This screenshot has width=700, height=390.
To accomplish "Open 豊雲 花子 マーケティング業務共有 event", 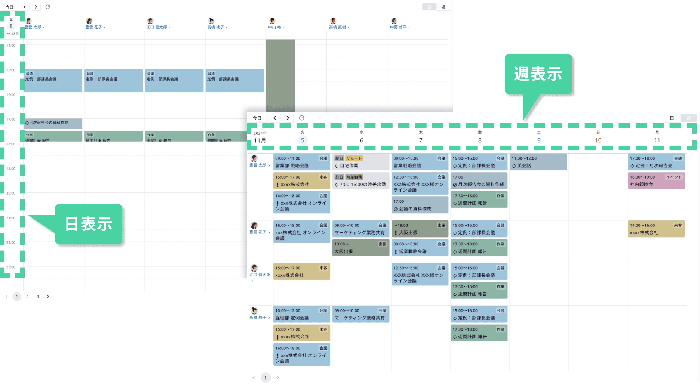I will [x=361, y=229].
